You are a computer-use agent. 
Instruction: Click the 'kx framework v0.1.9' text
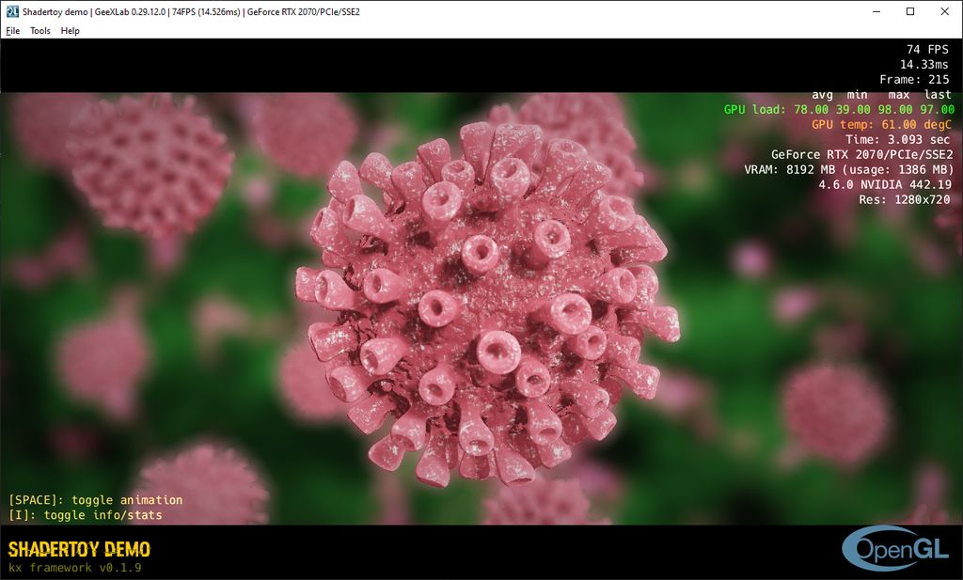click(74, 567)
